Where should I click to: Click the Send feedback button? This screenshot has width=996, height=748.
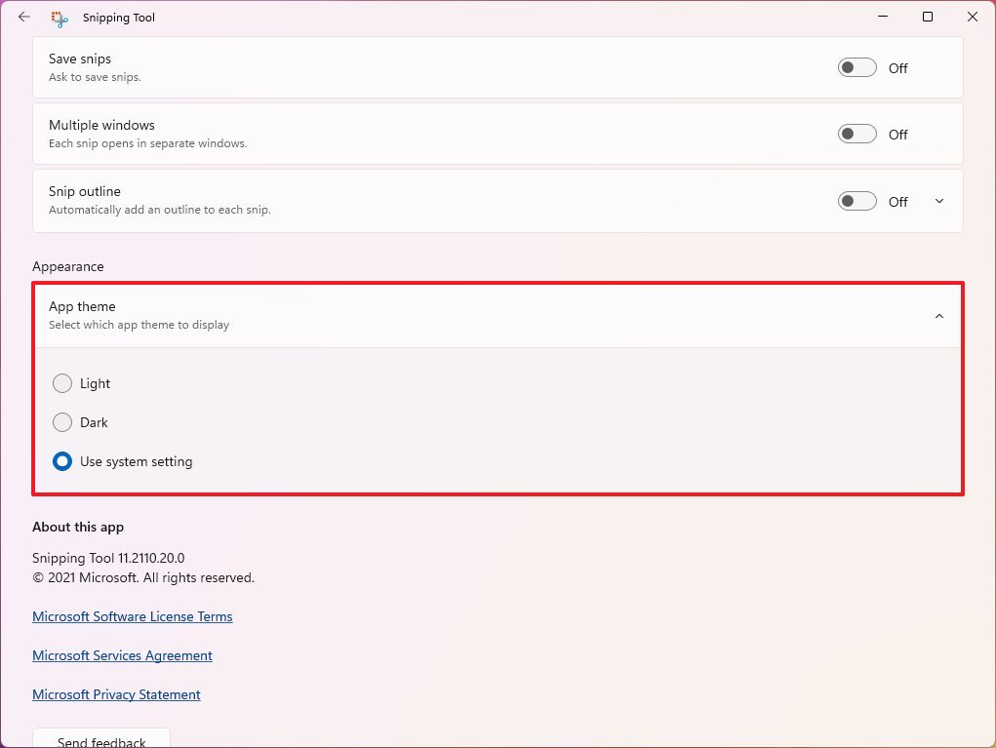[x=100, y=740]
